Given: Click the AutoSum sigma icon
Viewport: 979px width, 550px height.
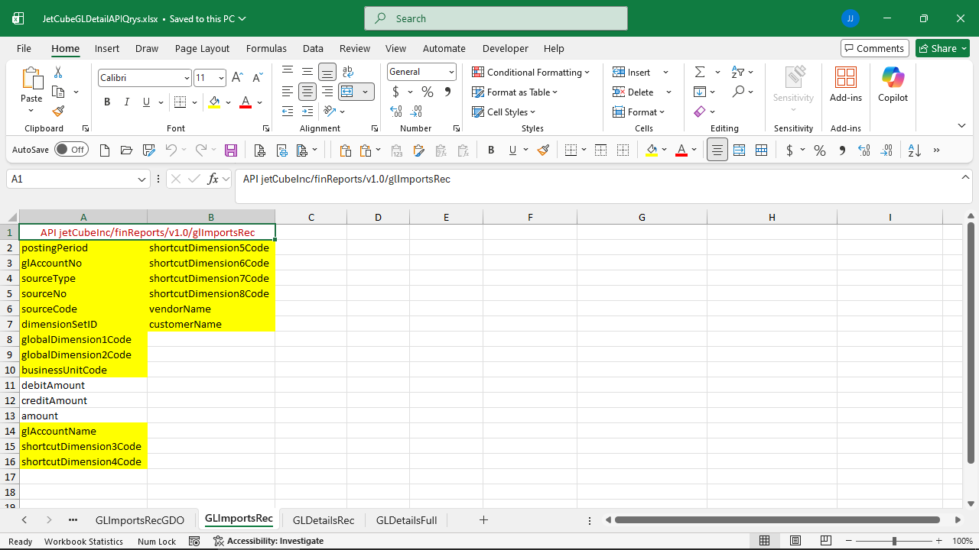Looking at the screenshot, I should coord(699,72).
